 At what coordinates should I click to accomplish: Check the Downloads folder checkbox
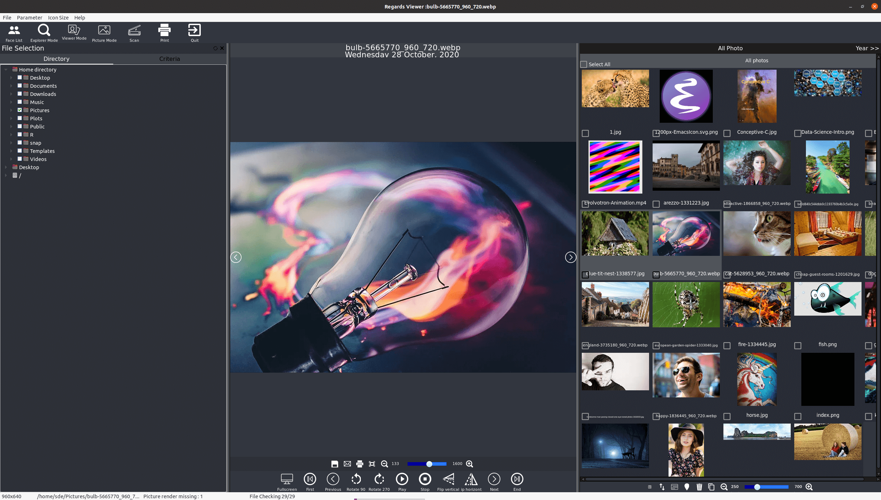click(20, 94)
